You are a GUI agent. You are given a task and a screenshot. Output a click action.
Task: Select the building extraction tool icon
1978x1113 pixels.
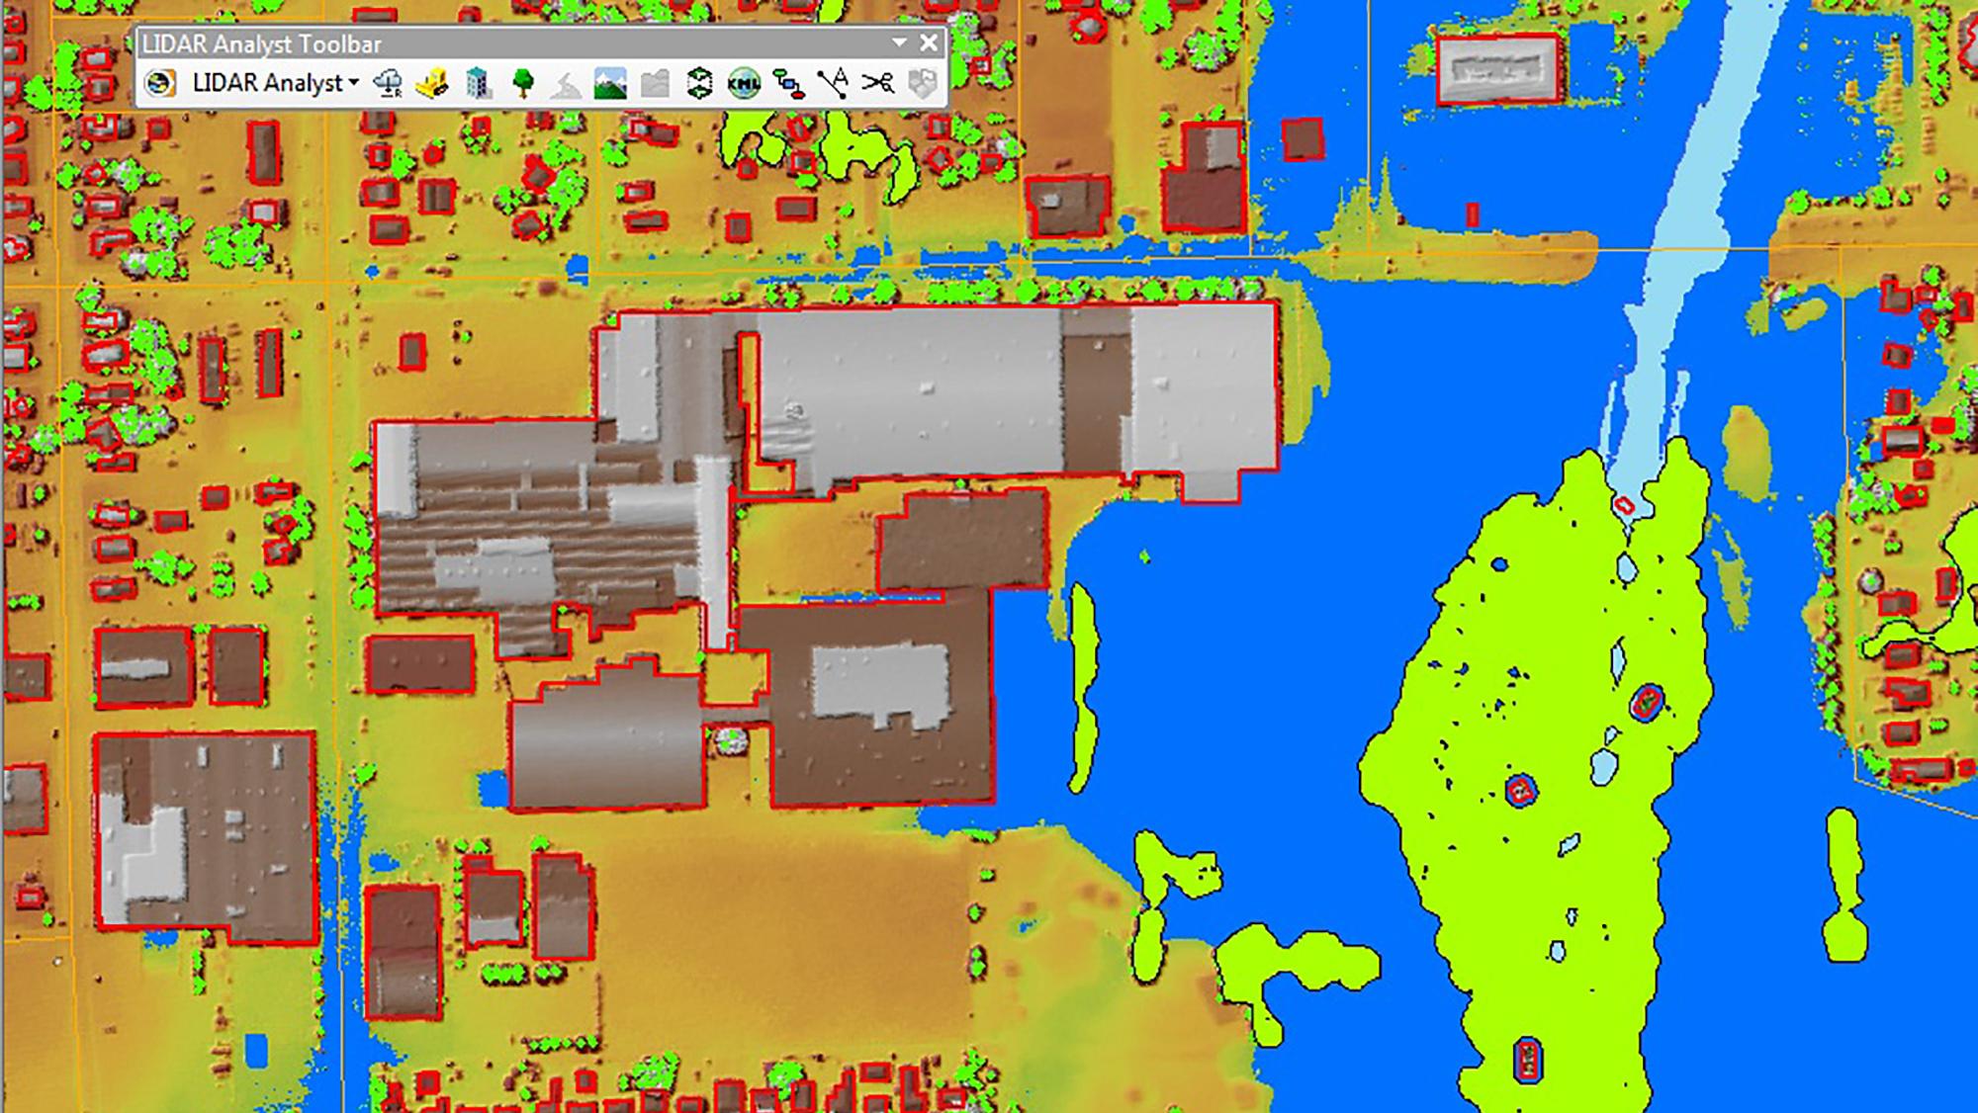click(478, 84)
